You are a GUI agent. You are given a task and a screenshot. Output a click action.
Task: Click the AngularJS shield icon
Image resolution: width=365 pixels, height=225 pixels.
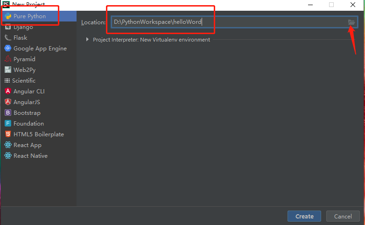coord(8,102)
